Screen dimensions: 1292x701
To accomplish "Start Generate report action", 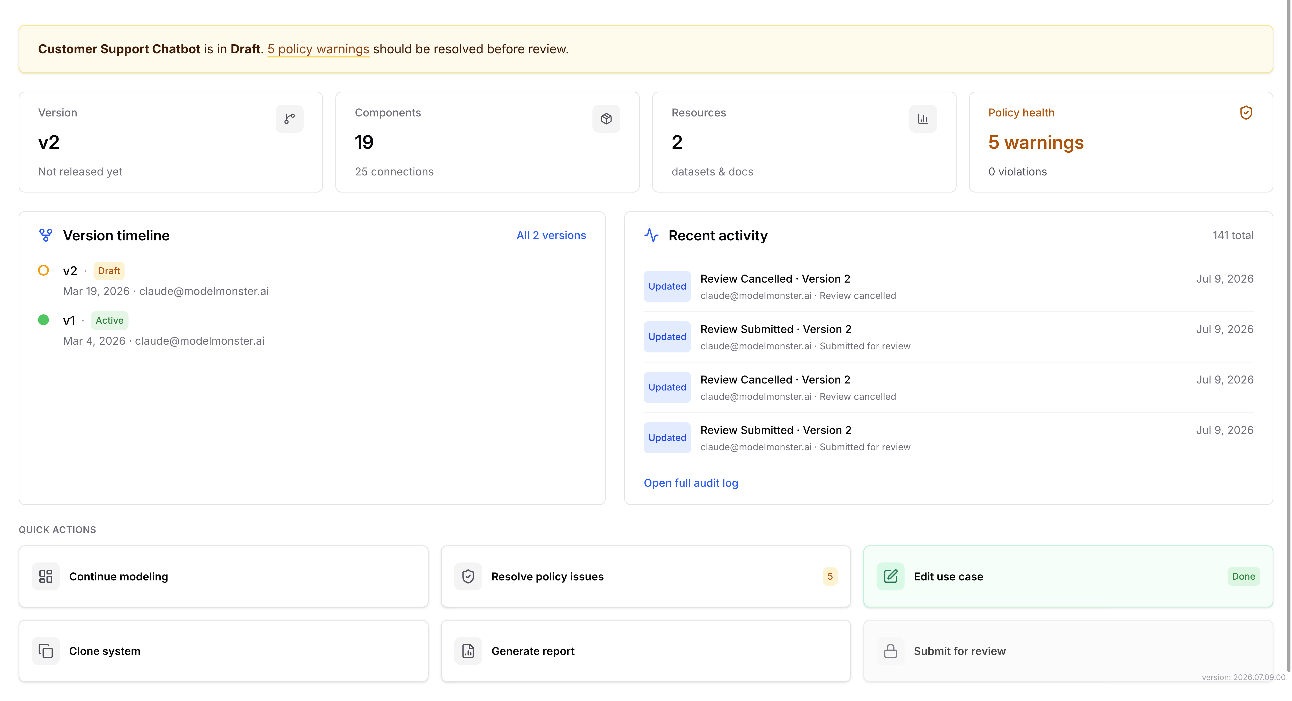I will [646, 651].
